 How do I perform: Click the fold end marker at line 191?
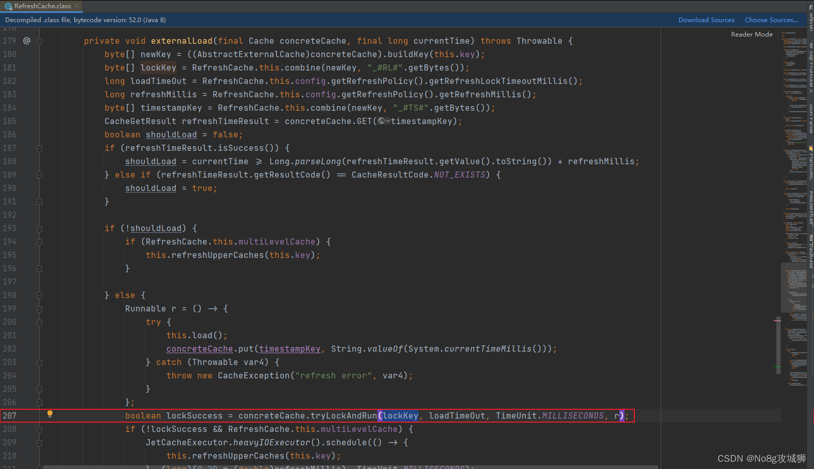[x=39, y=202]
